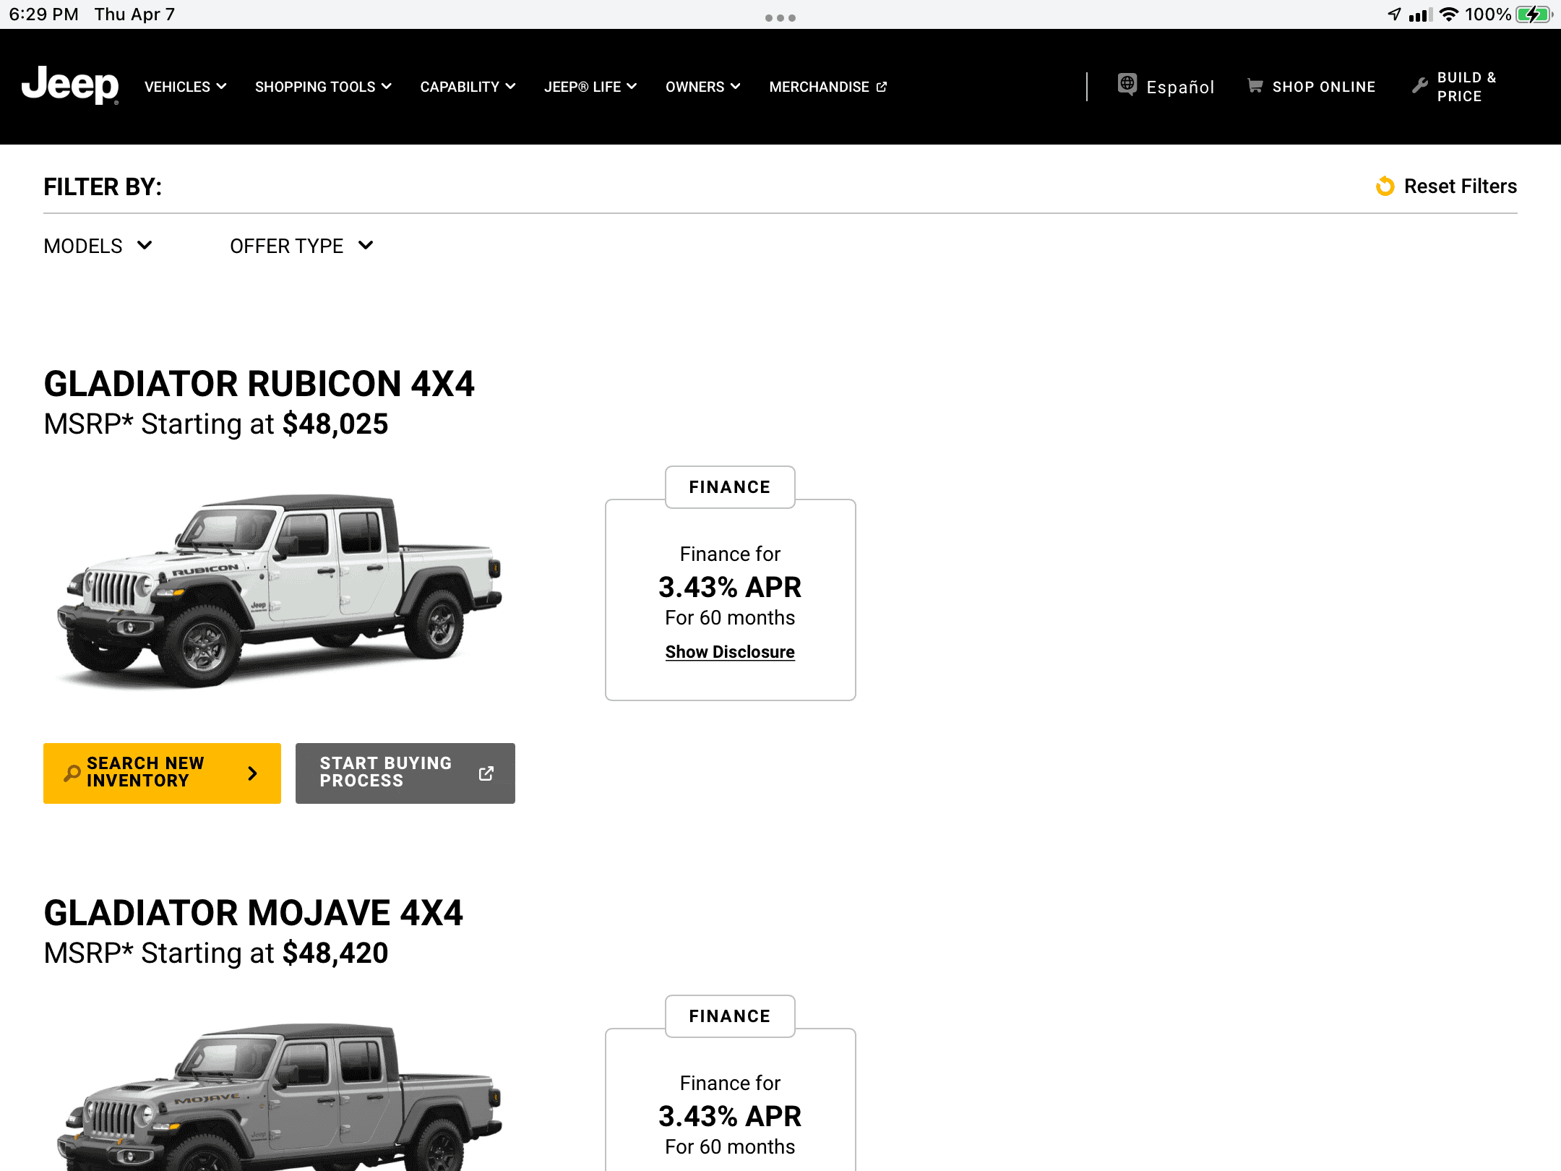Image resolution: width=1561 pixels, height=1171 pixels.
Task: Click the Reset Filters refresh icon
Action: [x=1385, y=186]
